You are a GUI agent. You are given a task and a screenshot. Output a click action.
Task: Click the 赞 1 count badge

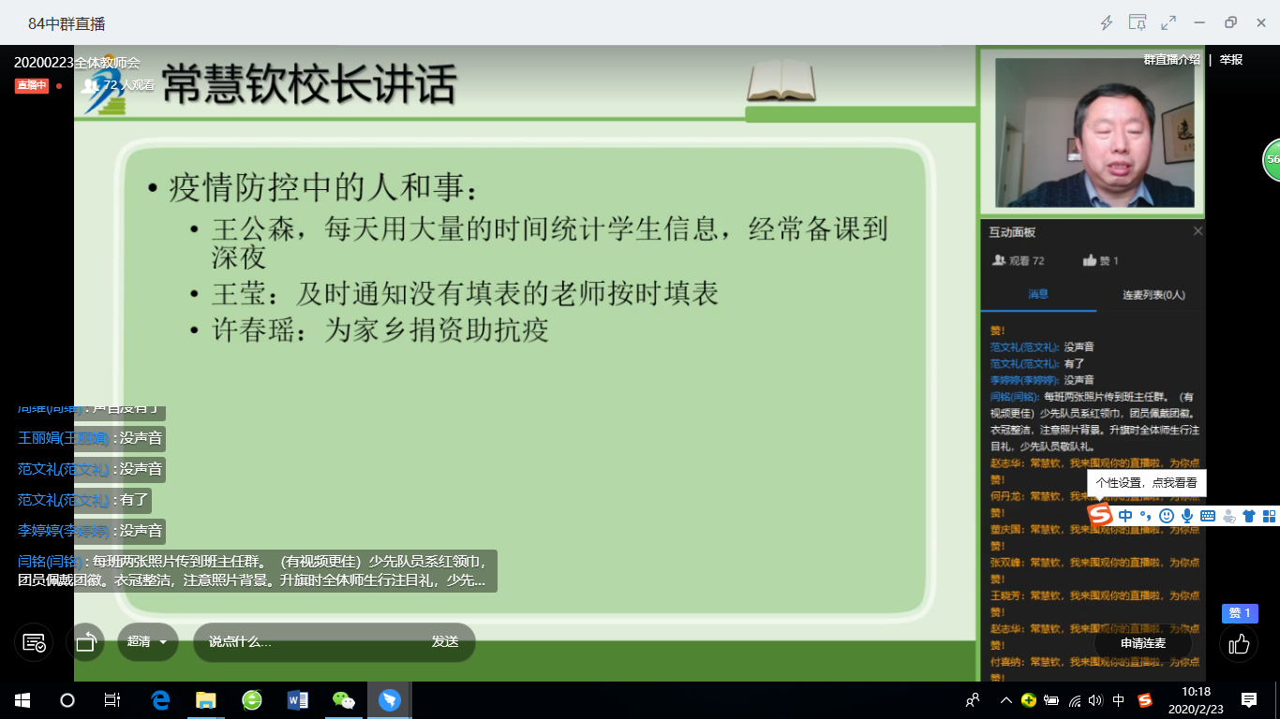[1240, 613]
